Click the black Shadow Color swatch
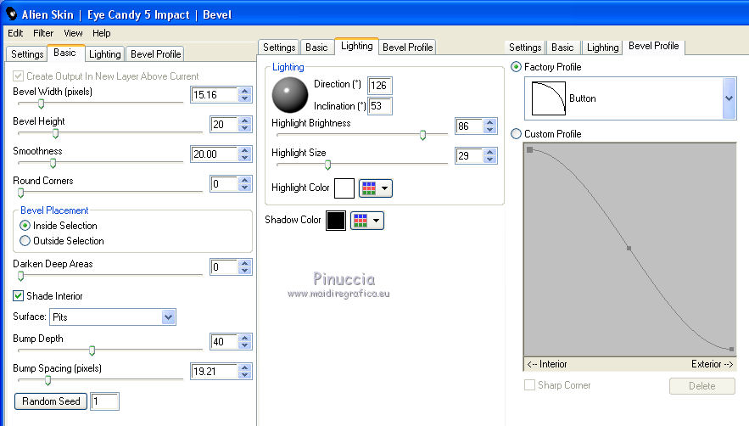 coord(336,221)
